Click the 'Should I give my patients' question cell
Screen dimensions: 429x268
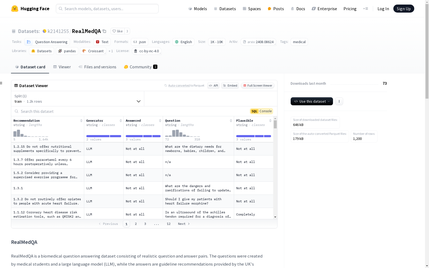click(x=198, y=201)
